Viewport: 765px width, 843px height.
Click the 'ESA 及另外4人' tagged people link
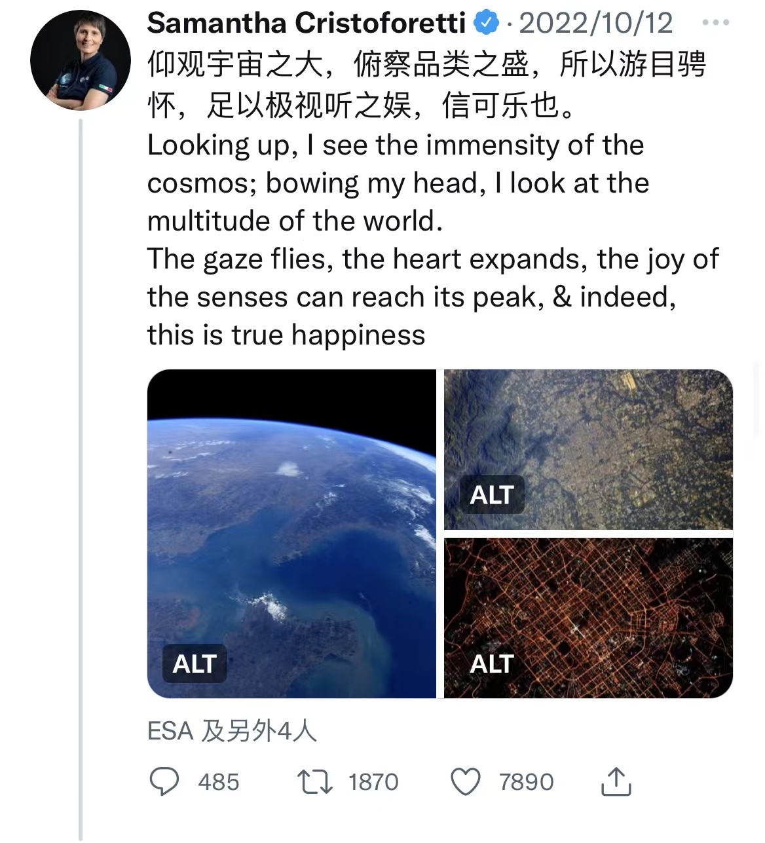tap(232, 730)
